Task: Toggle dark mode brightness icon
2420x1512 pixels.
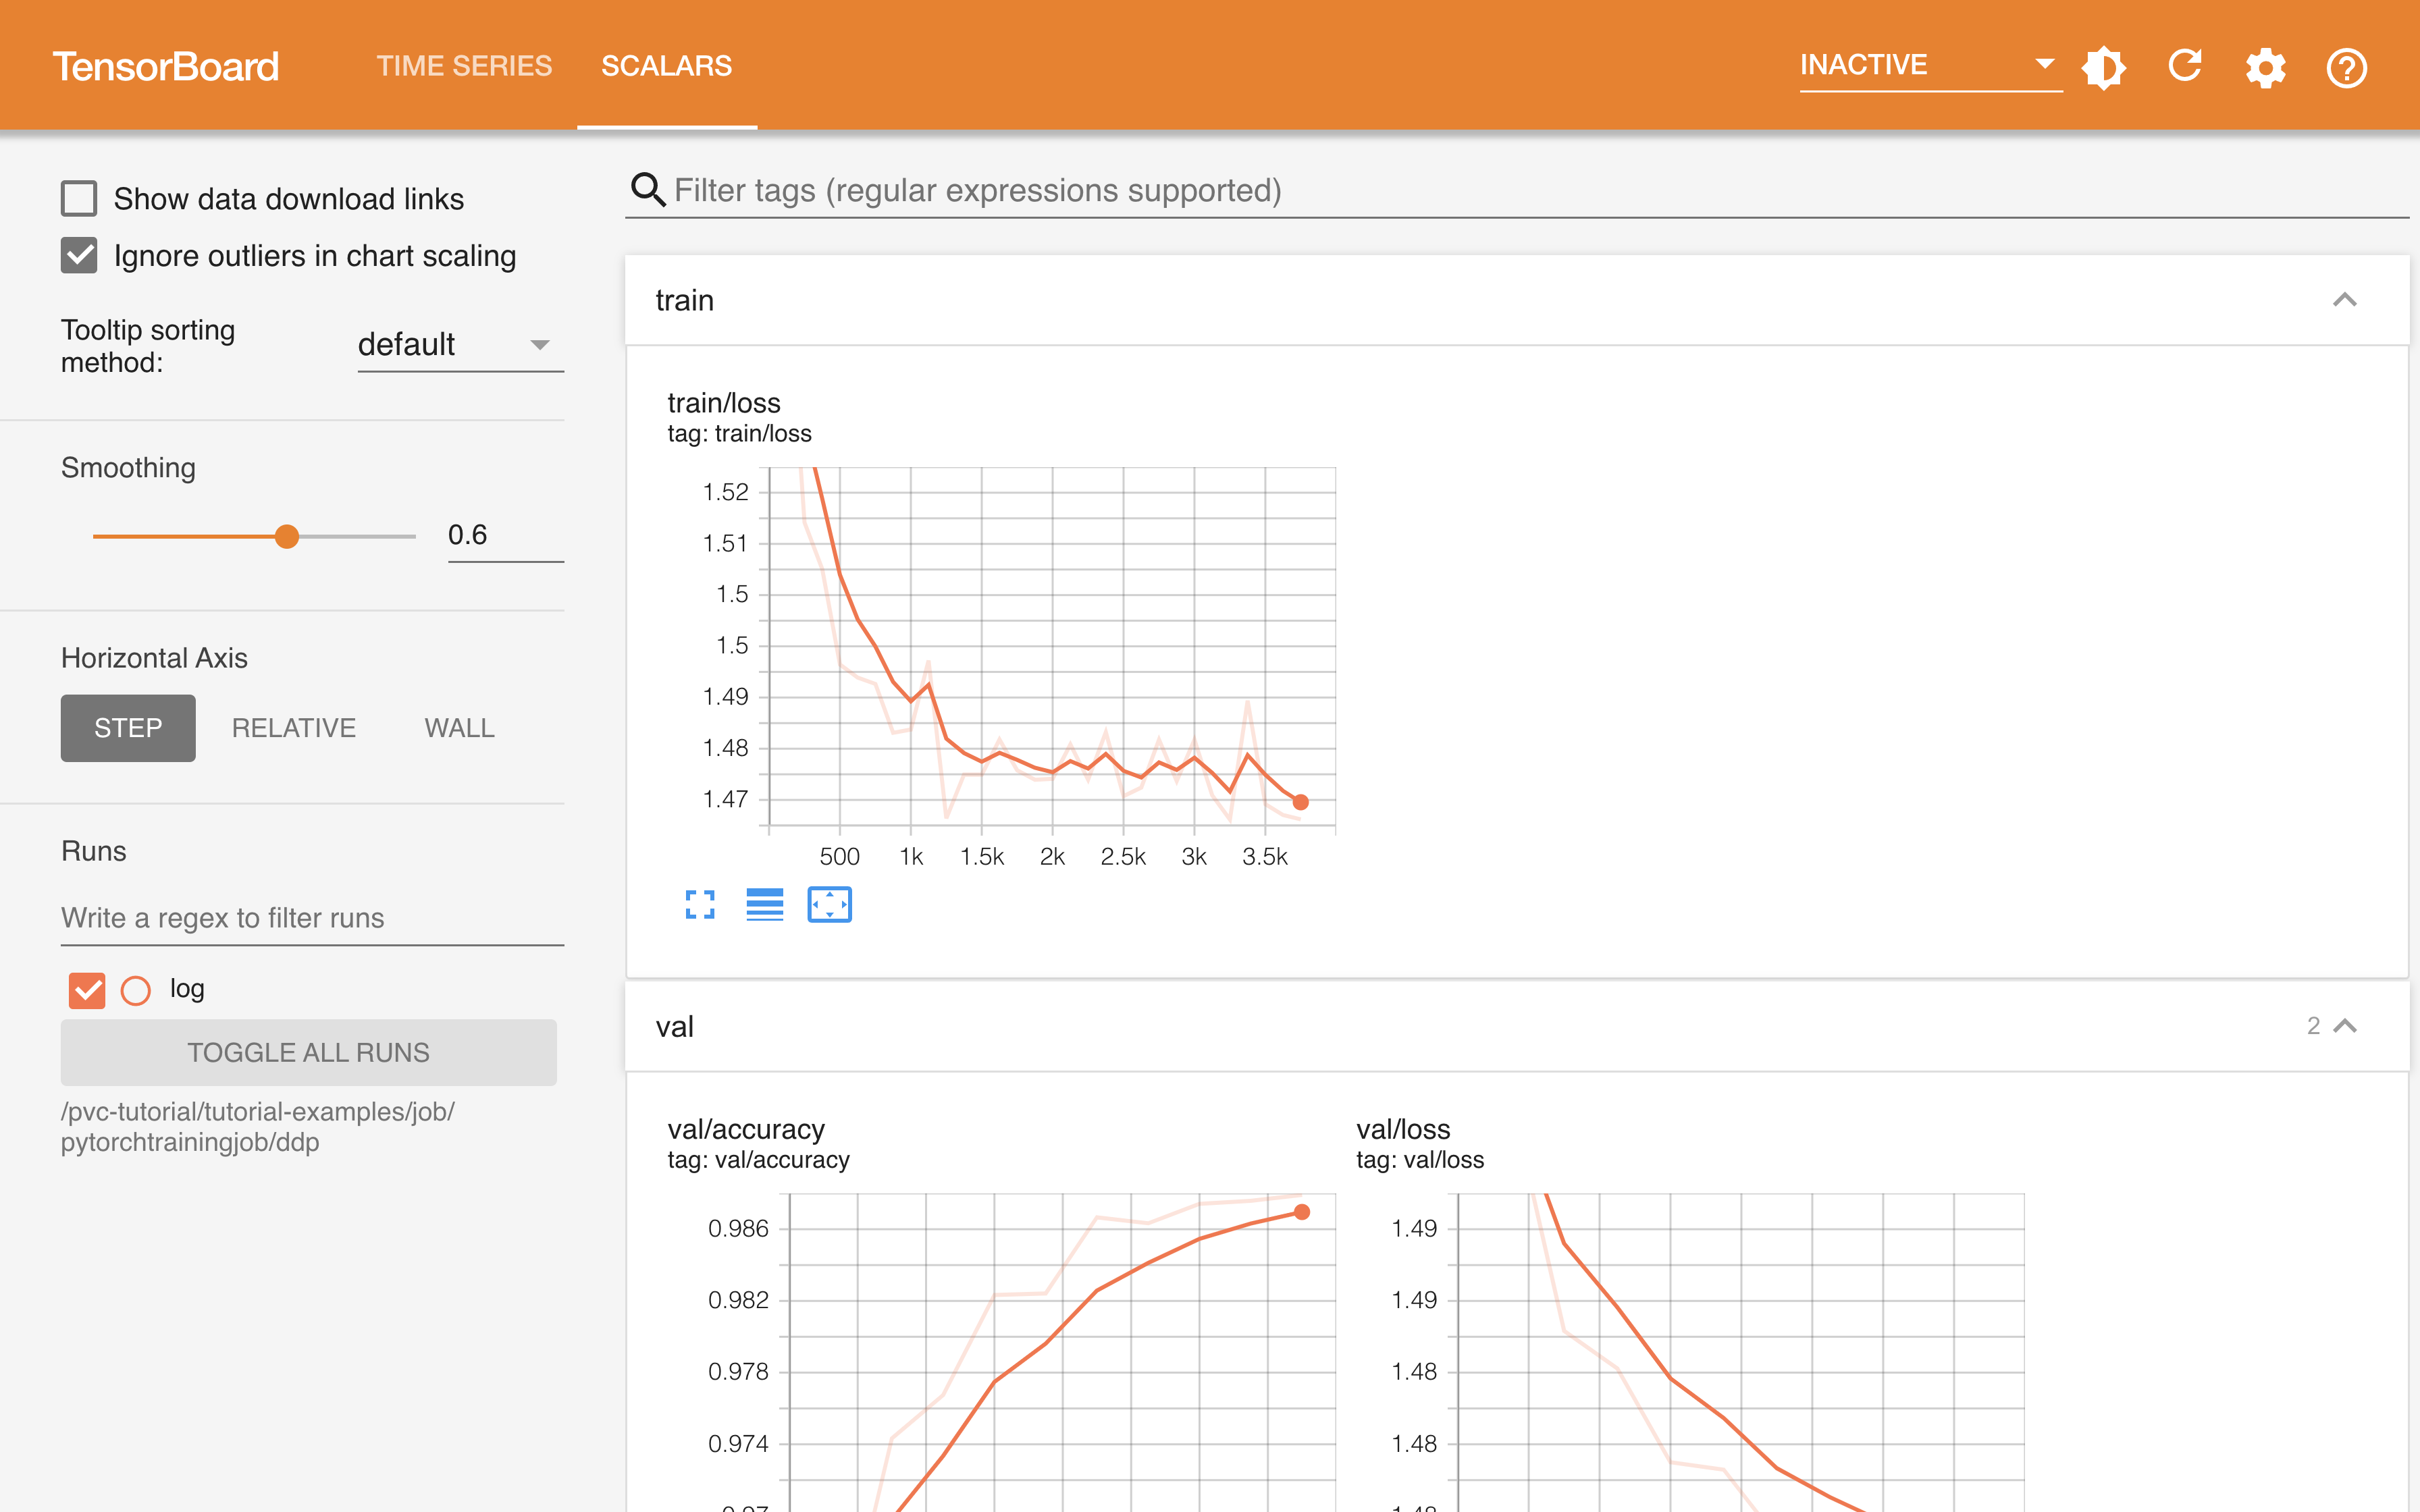Action: 2104,67
